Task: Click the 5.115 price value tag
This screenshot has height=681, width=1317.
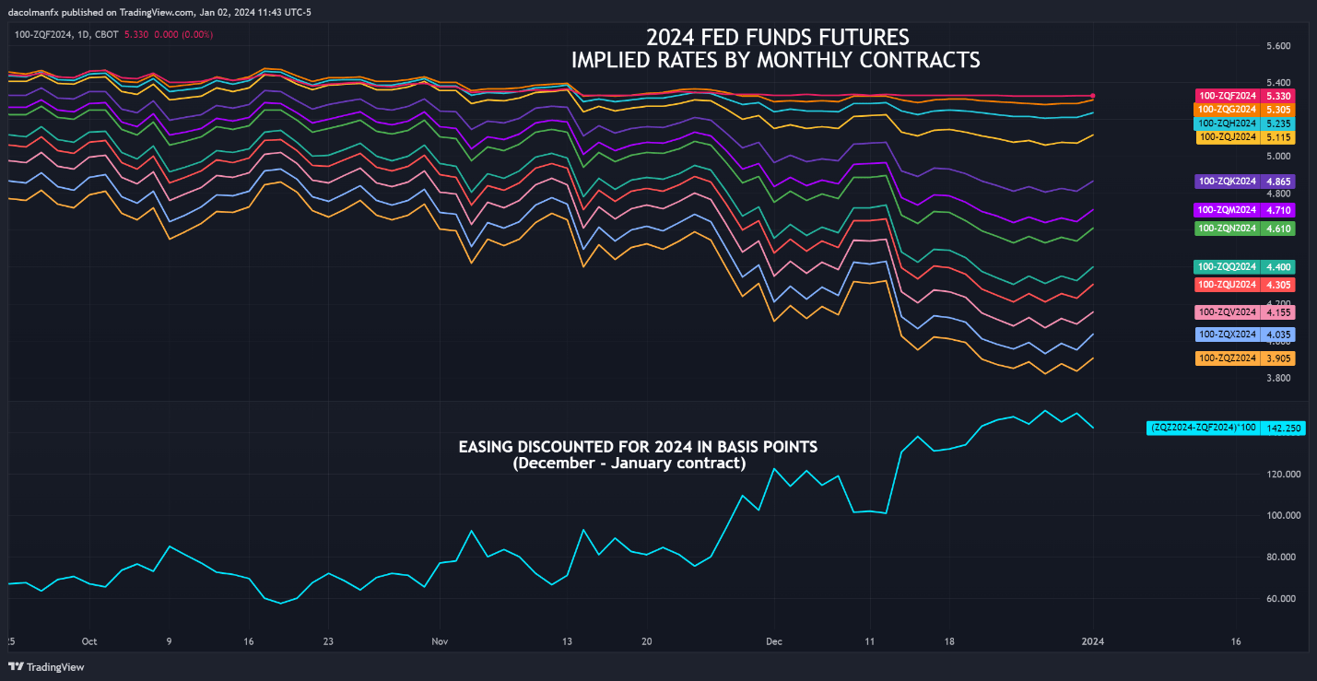Action: tap(1279, 137)
